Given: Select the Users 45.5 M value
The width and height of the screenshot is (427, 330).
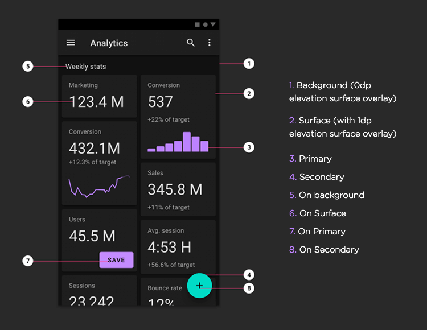Looking at the screenshot, I should point(92,236).
